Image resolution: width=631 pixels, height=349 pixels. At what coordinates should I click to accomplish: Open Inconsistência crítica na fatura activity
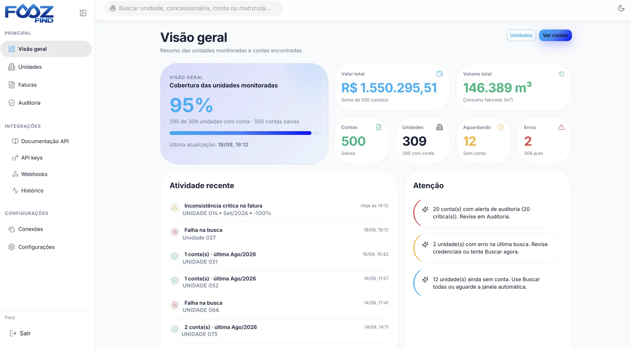tap(279, 209)
